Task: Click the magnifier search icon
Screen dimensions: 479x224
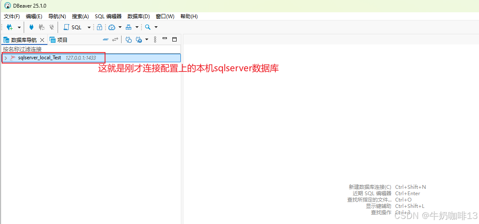Action: coord(148,27)
